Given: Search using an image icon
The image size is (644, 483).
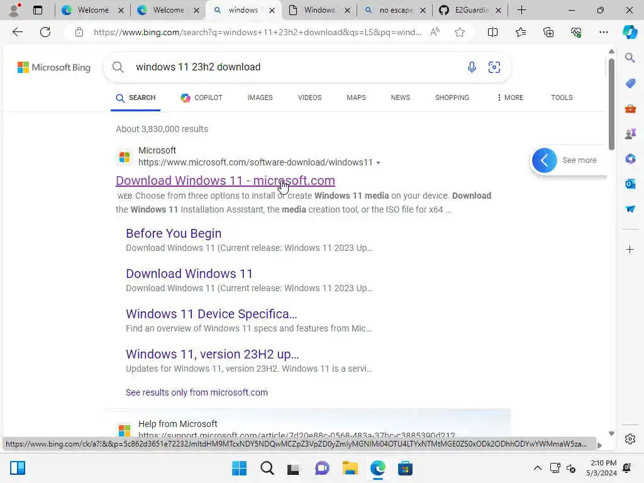Looking at the screenshot, I should [x=494, y=67].
